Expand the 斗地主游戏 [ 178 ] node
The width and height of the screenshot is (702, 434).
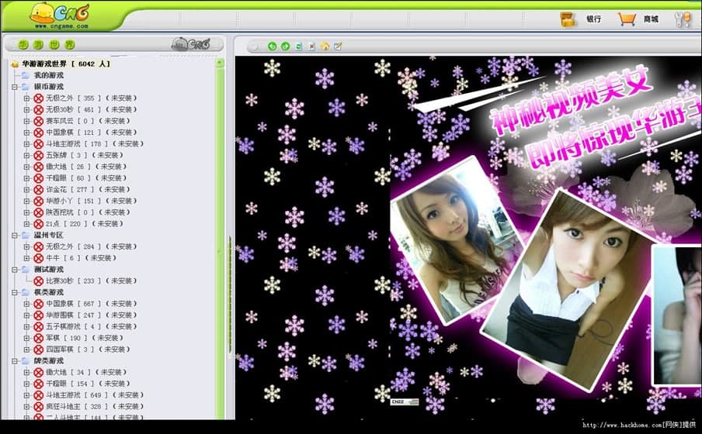[26, 144]
